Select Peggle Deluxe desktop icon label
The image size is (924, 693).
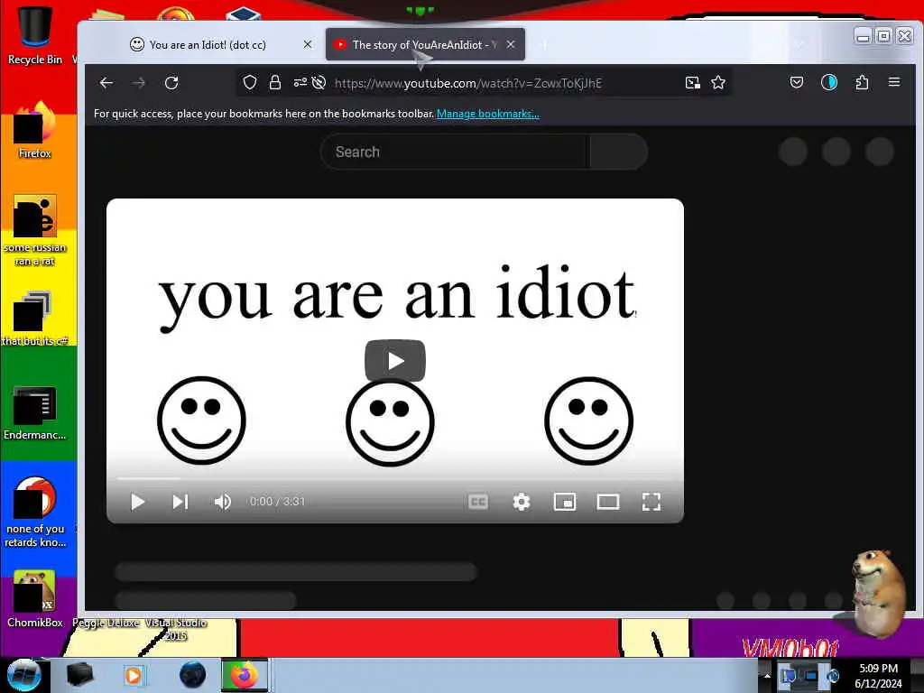[x=106, y=623]
